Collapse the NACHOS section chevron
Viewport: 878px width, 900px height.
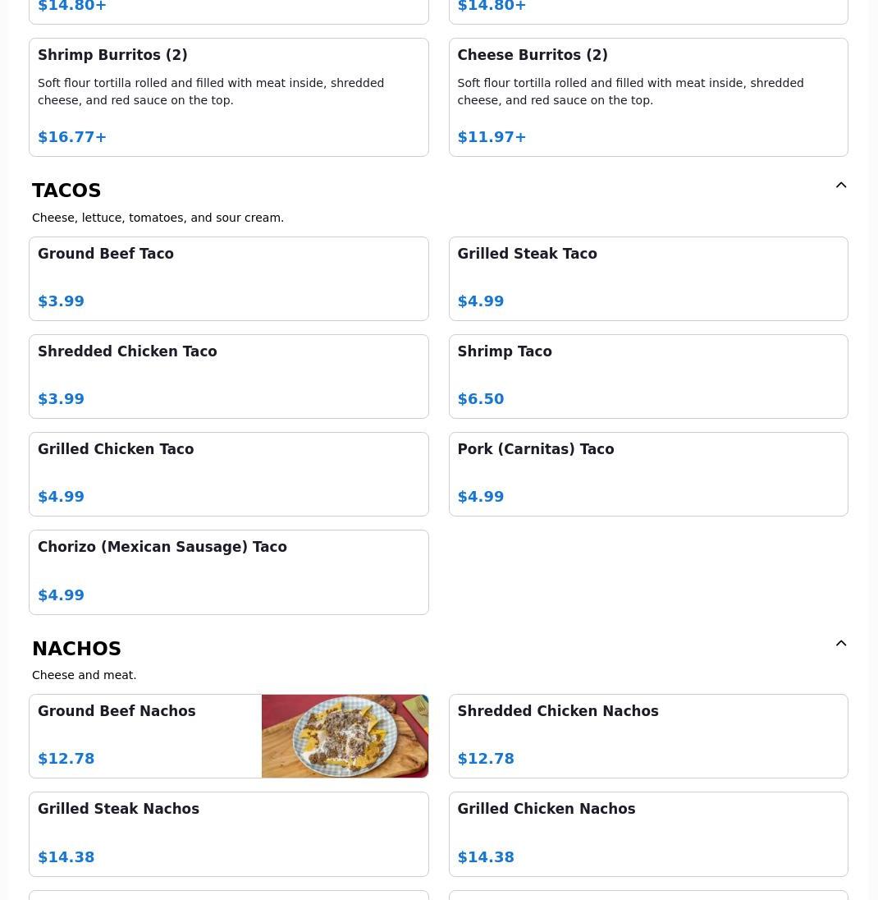[841, 643]
